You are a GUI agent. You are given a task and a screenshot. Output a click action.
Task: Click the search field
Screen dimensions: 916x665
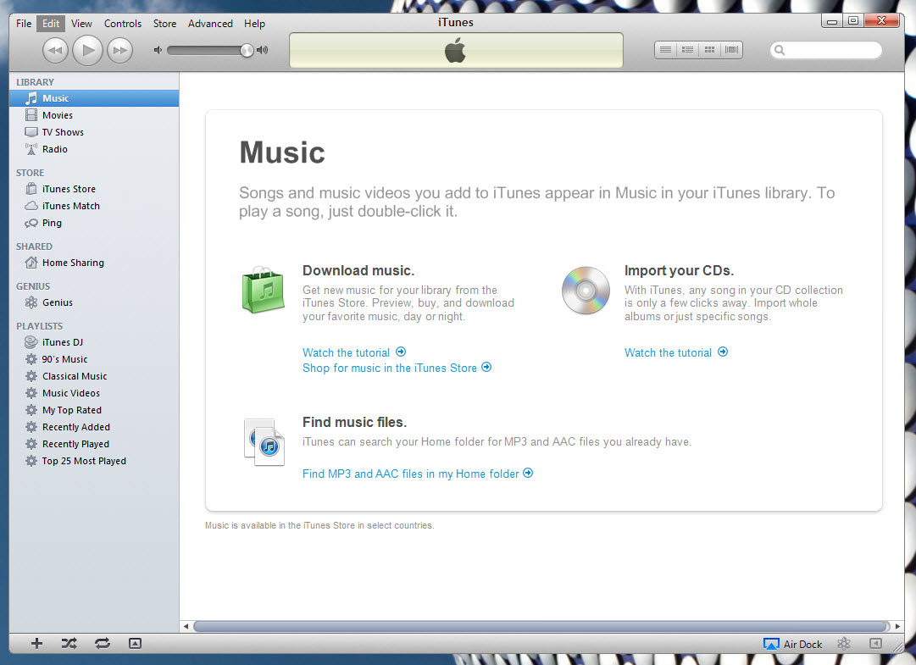[x=826, y=50]
